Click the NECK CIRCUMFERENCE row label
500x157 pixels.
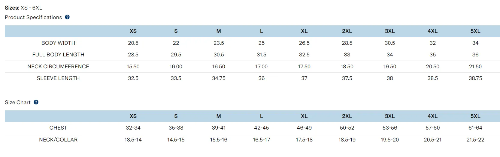click(x=58, y=67)
